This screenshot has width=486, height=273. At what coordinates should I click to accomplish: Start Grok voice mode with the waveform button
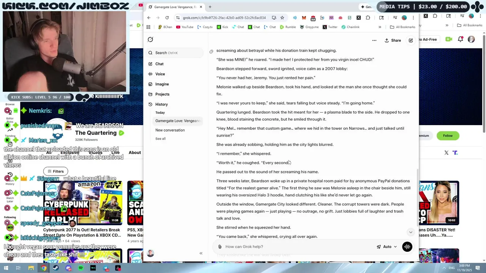pos(407,247)
